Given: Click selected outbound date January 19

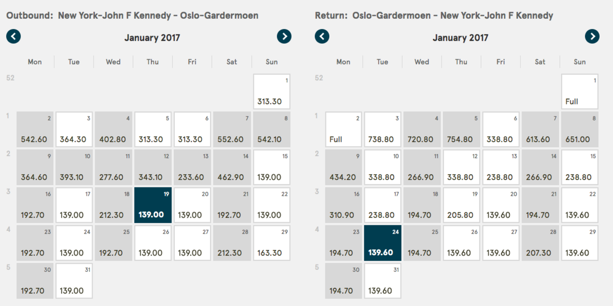Looking at the screenshot, I should coord(153,205).
